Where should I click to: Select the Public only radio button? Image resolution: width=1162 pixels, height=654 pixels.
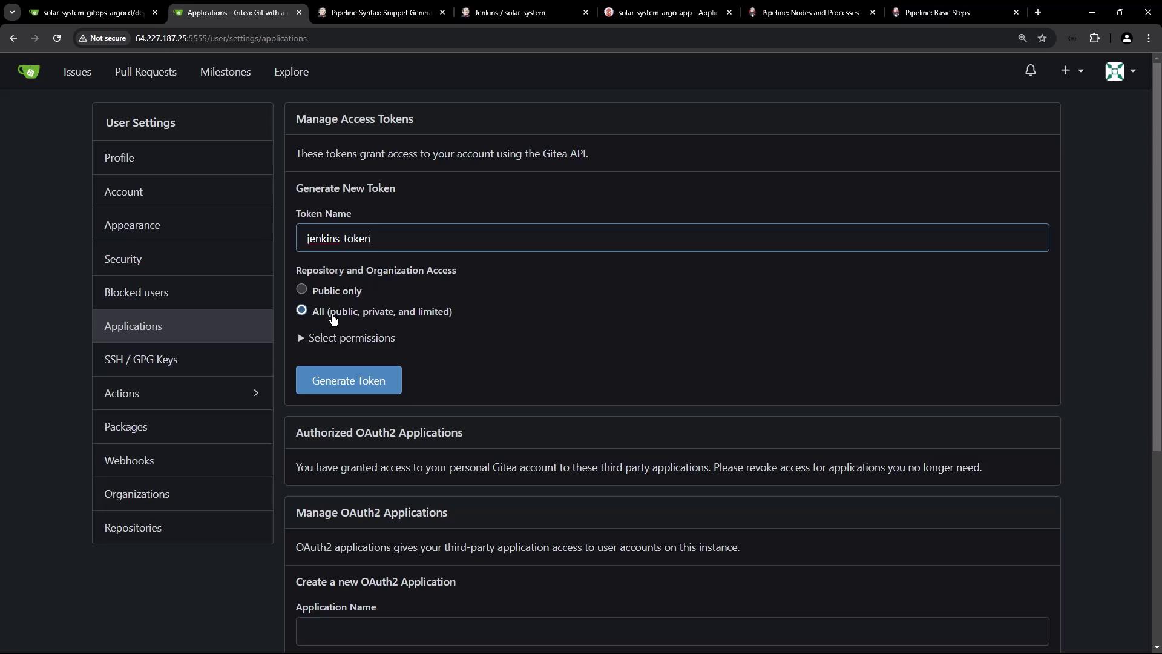[x=301, y=289]
